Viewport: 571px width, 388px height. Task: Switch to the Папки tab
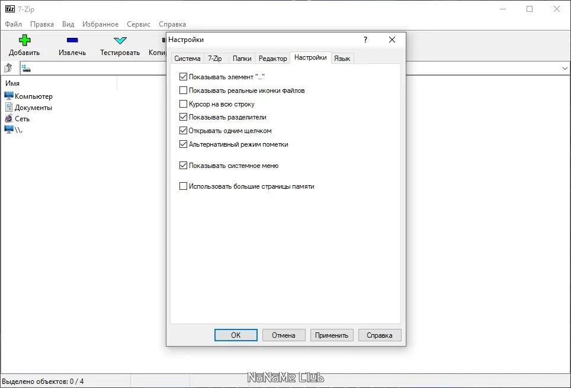[x=242, y=59]
